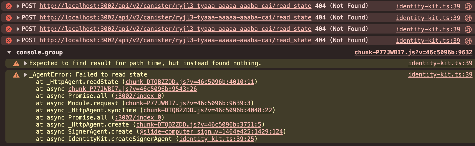Open the chunk-DTQBZZDD.js:4010:11 stack trace link
475x146 pixels.
[x=190, y=82]
